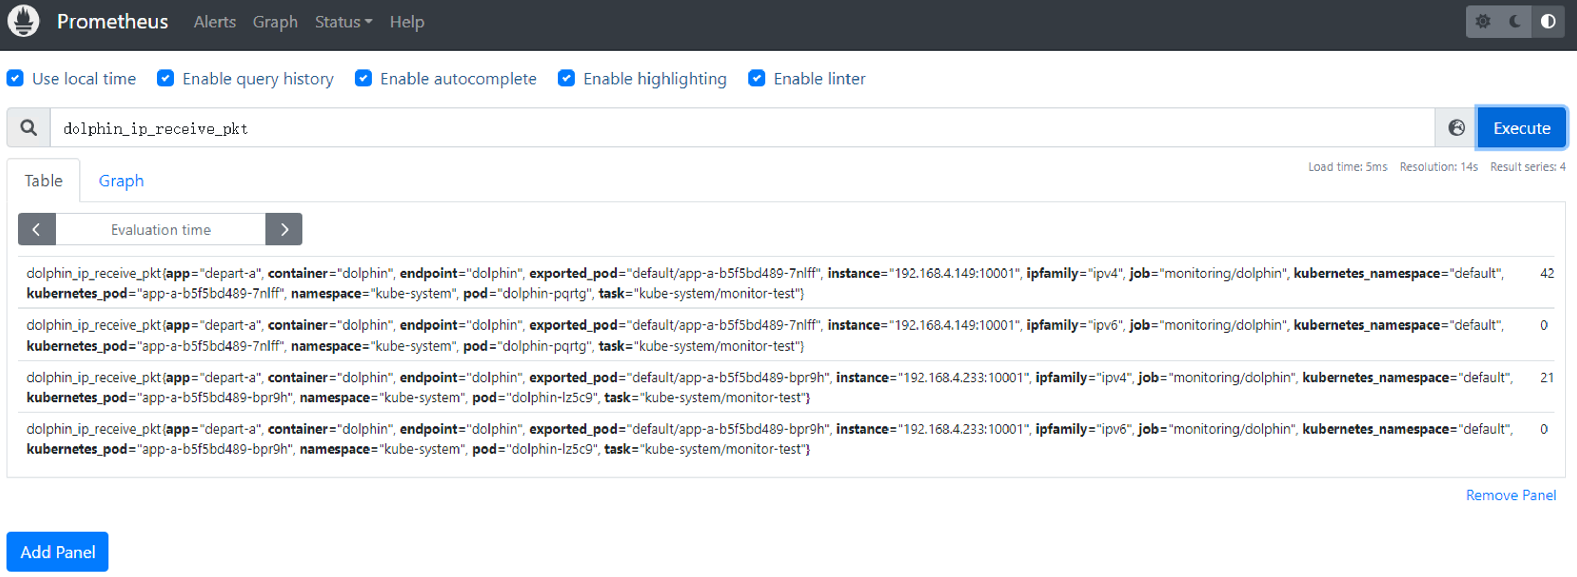Advance evaluation time with right arrow
The image size is (1577, 577).
pyautogui.click(x=284, y=230)
